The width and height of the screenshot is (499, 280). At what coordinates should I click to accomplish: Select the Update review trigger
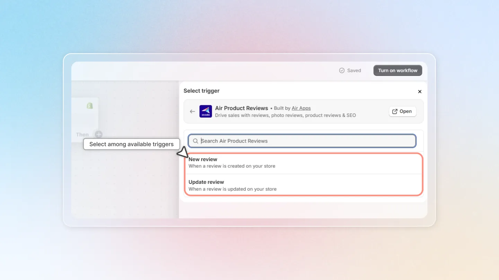pos(304,185)
